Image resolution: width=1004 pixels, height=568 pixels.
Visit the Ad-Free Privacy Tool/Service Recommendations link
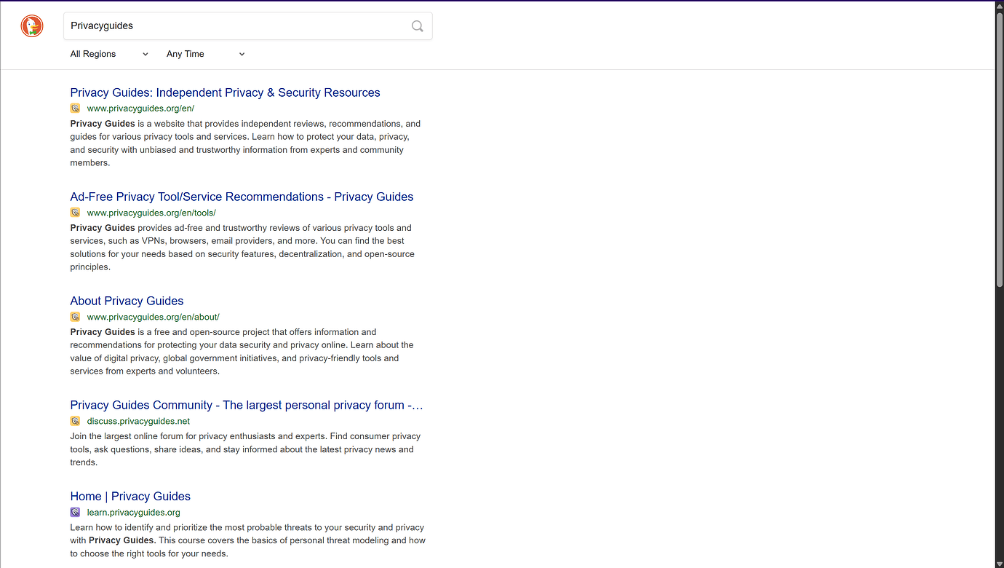click(x=242, y=197)
